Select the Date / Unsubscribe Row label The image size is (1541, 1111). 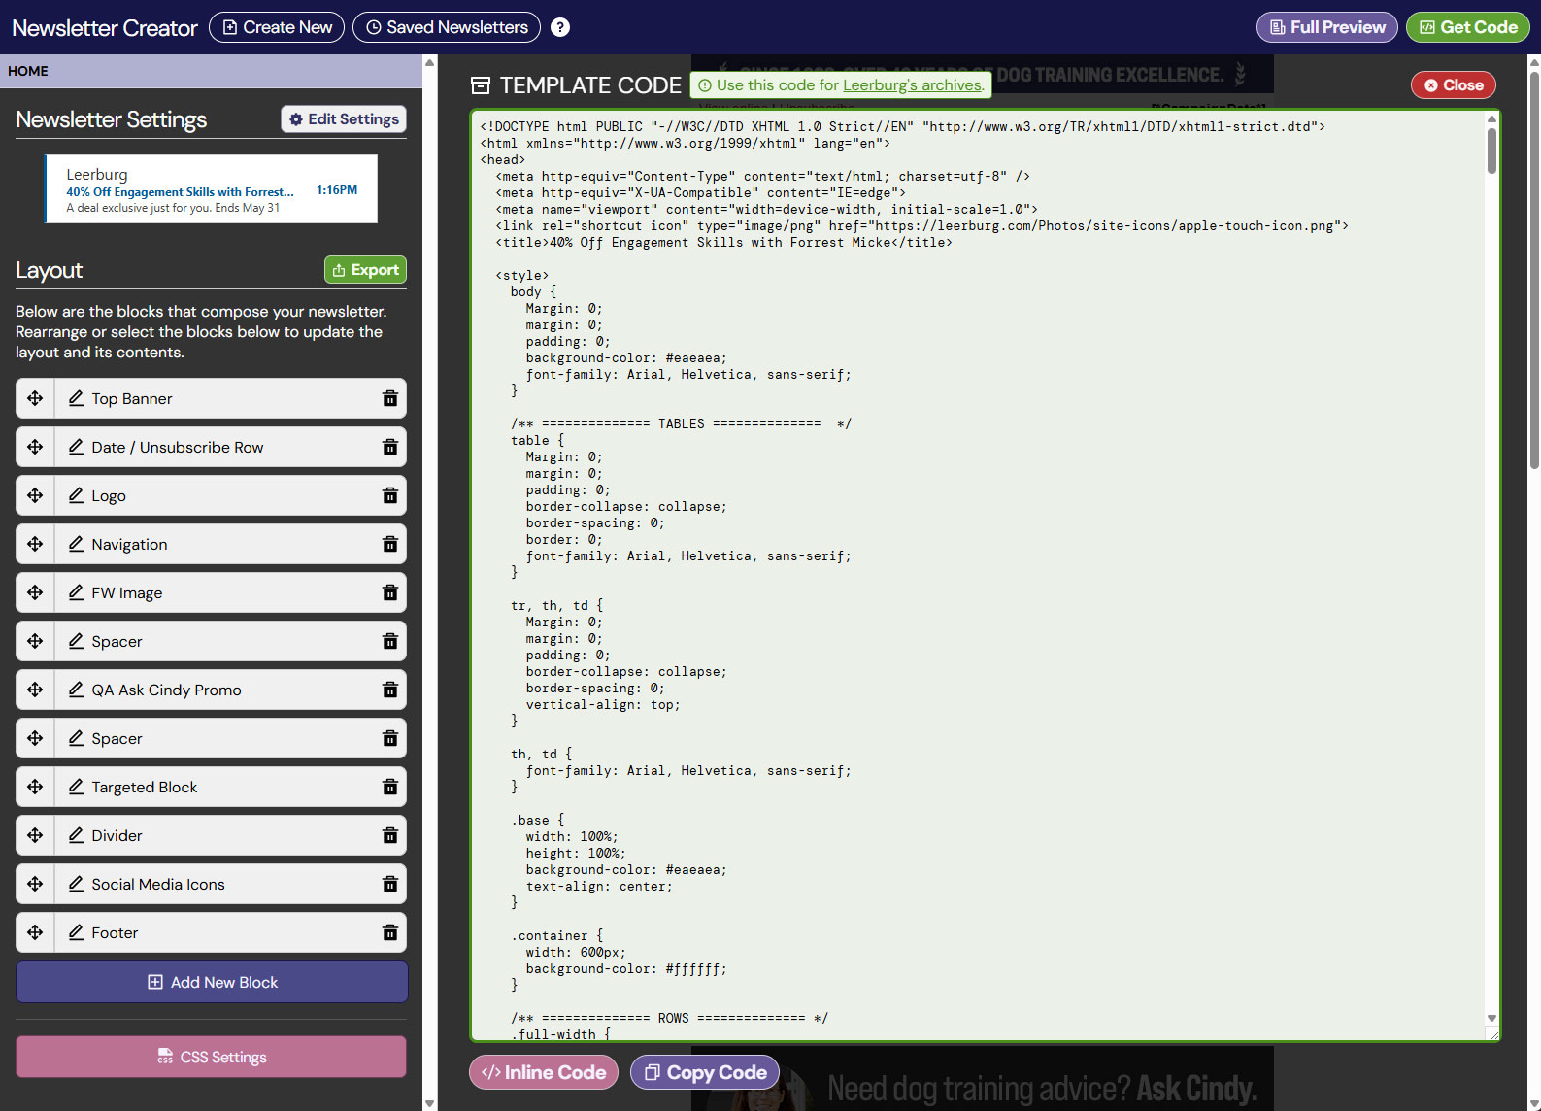click(x=178, y=447)
